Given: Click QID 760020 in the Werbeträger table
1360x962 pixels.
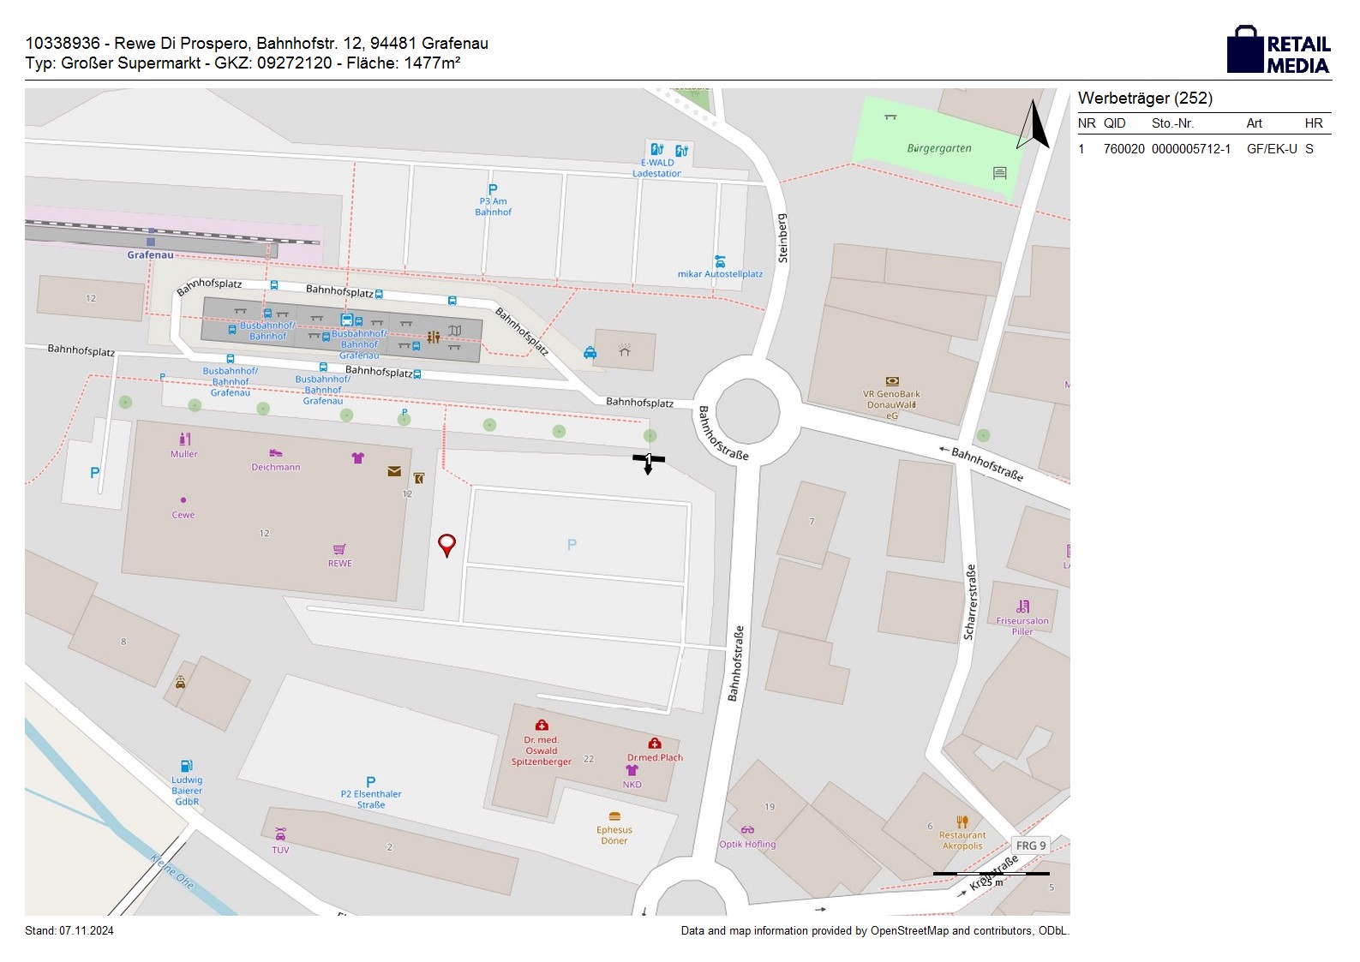Looking at the screenshot, I should [1123, 149].
